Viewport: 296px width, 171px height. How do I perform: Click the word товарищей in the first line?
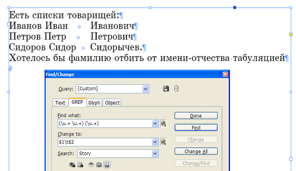[92, 16]
